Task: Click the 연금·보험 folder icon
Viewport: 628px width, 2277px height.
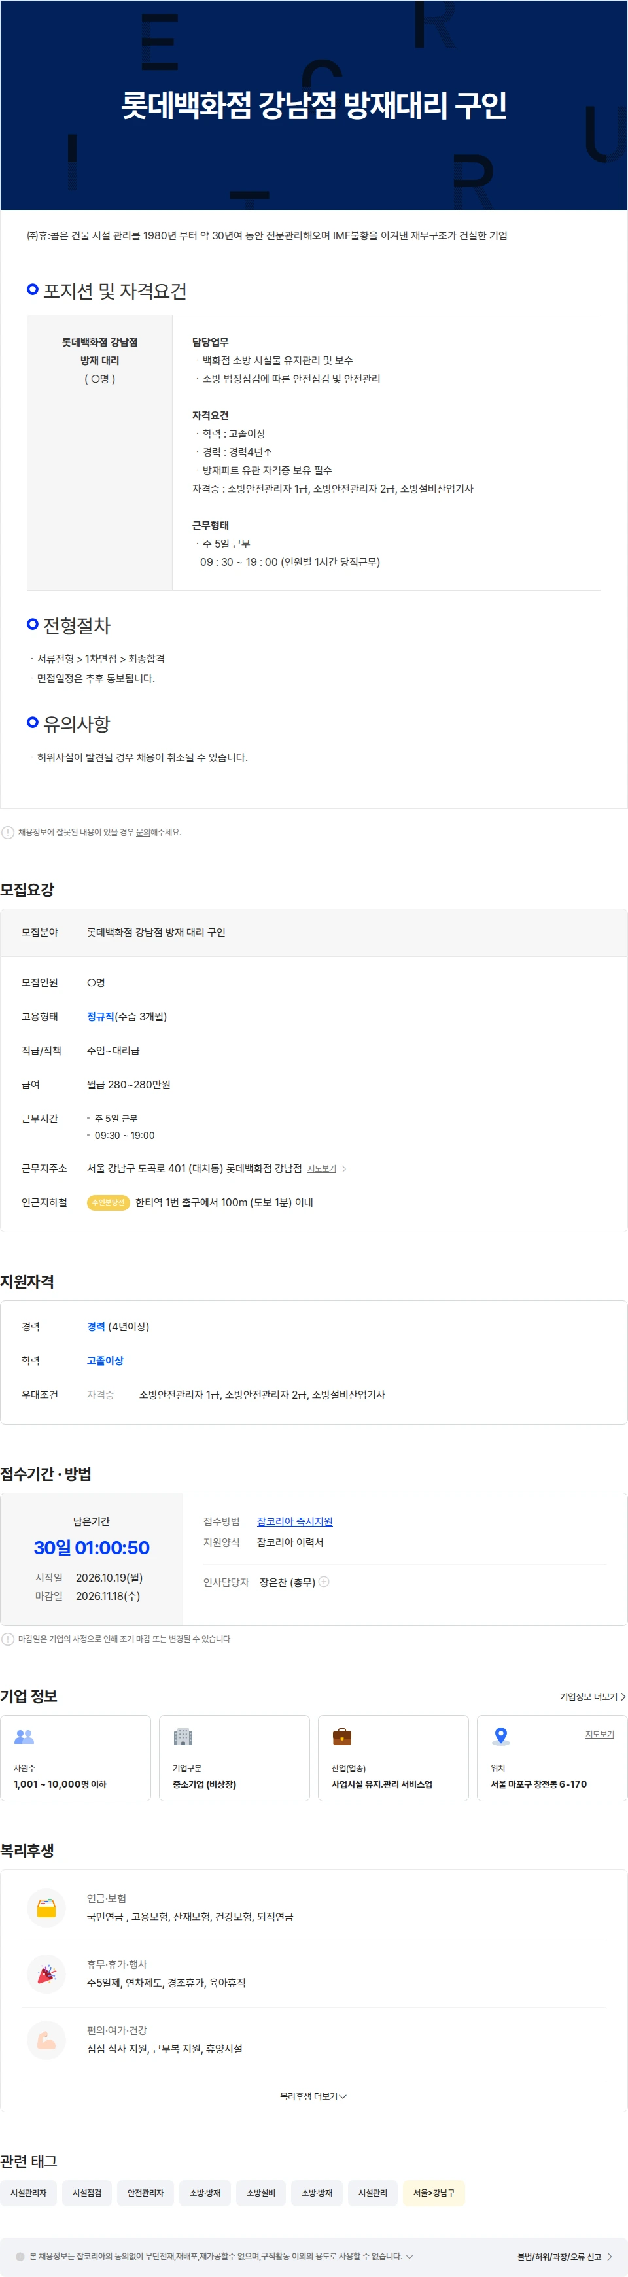Action: click(46, 1907)
